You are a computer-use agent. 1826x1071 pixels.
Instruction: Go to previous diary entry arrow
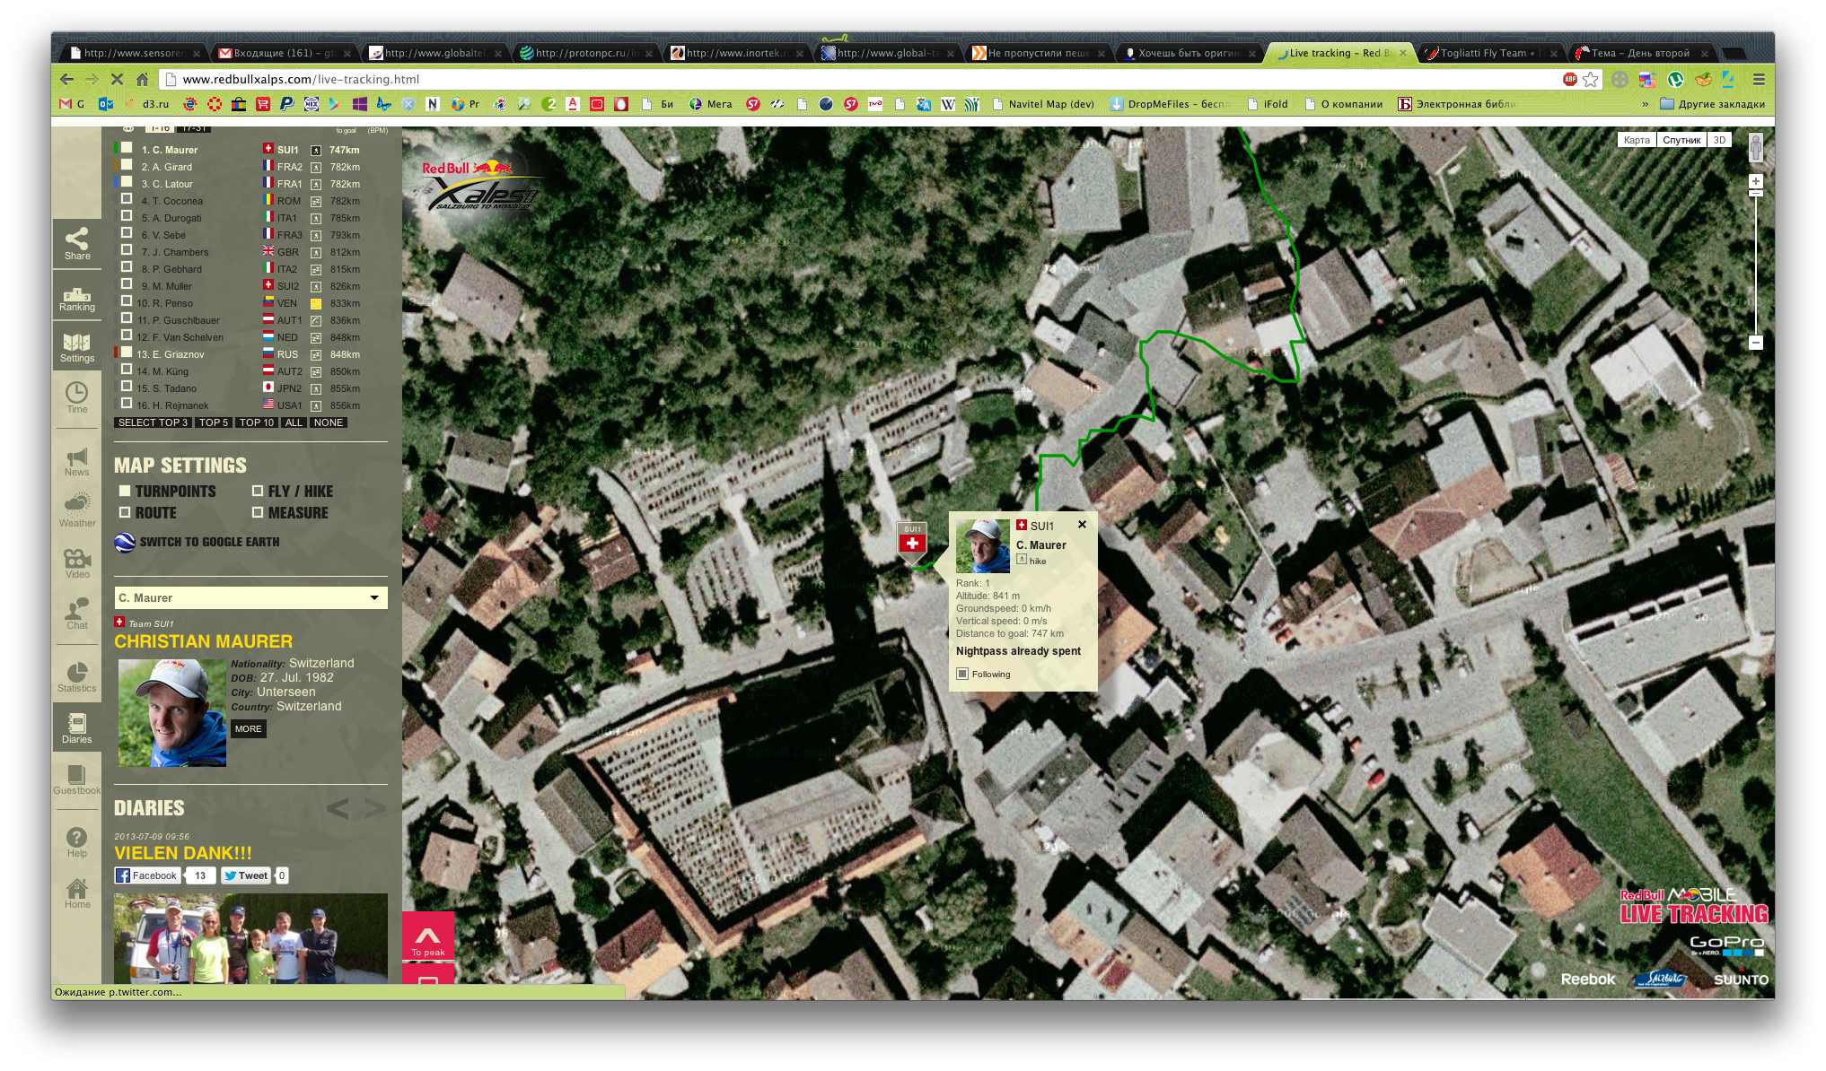(x=338, y=809)
